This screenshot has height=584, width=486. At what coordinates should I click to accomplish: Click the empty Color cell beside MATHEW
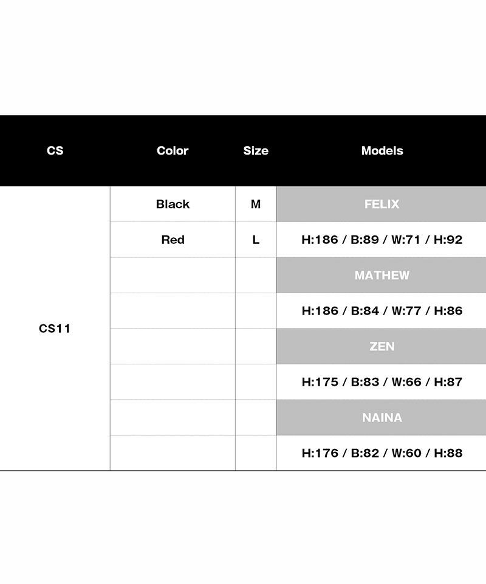click(173, 276)
